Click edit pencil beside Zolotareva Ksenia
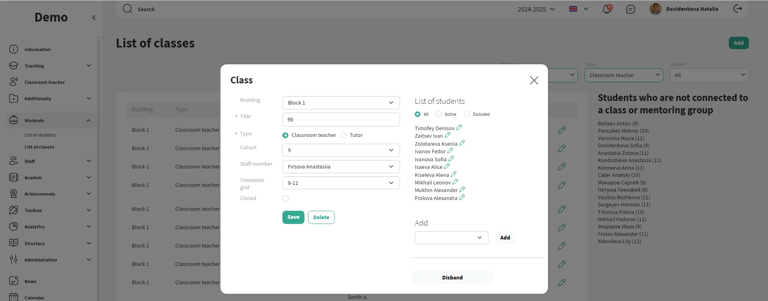768x301 pixels. [462, 143]
